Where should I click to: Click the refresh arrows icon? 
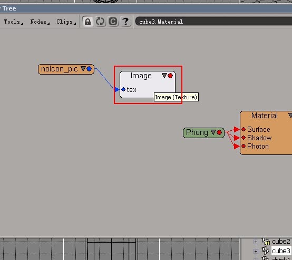pyautogui.click(x=100, y=22)
